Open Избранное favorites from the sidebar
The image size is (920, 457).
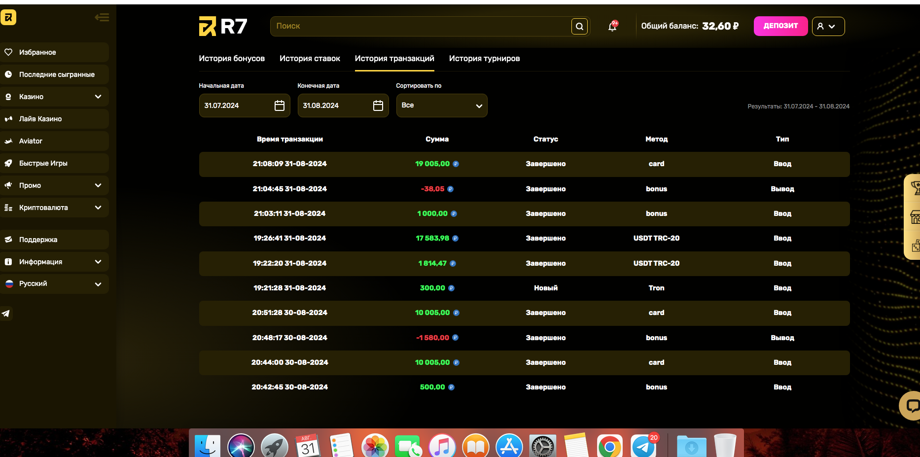[54, 52]
